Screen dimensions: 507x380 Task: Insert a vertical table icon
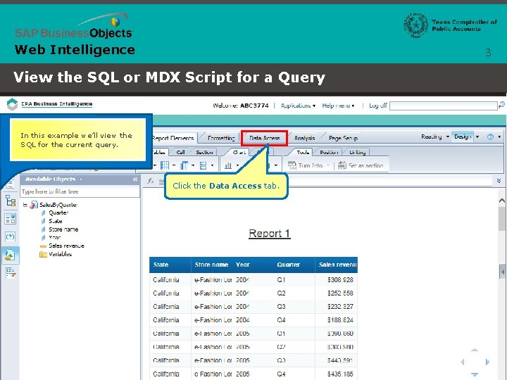165,165
